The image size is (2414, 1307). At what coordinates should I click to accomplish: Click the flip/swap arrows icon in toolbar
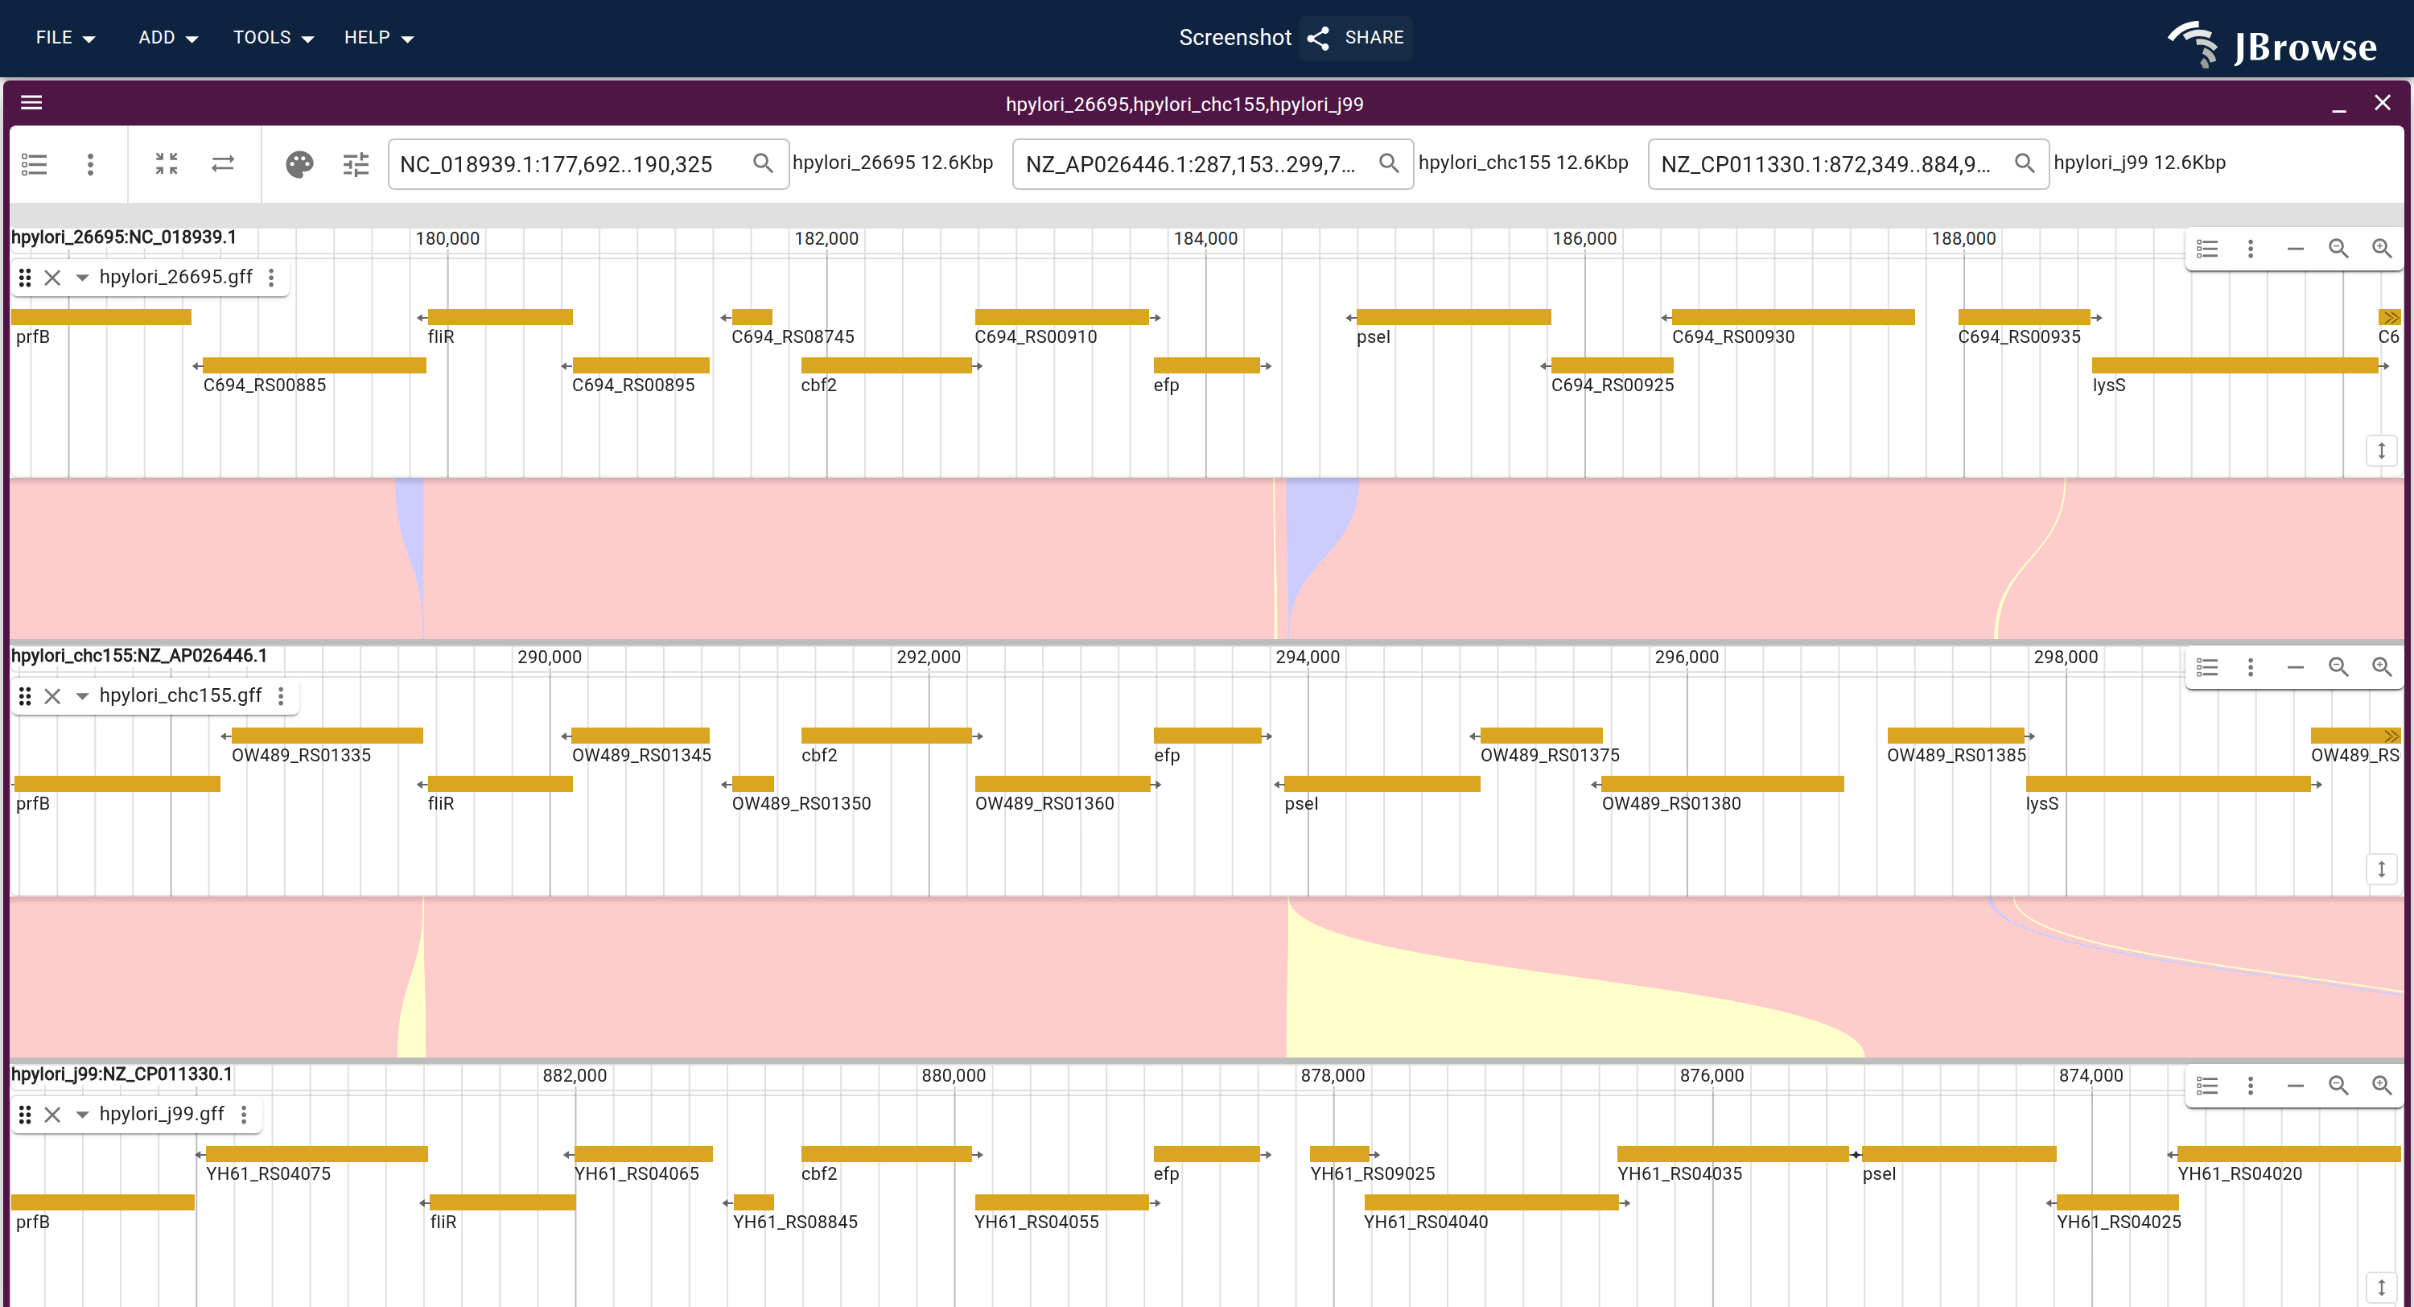(223, 164)
